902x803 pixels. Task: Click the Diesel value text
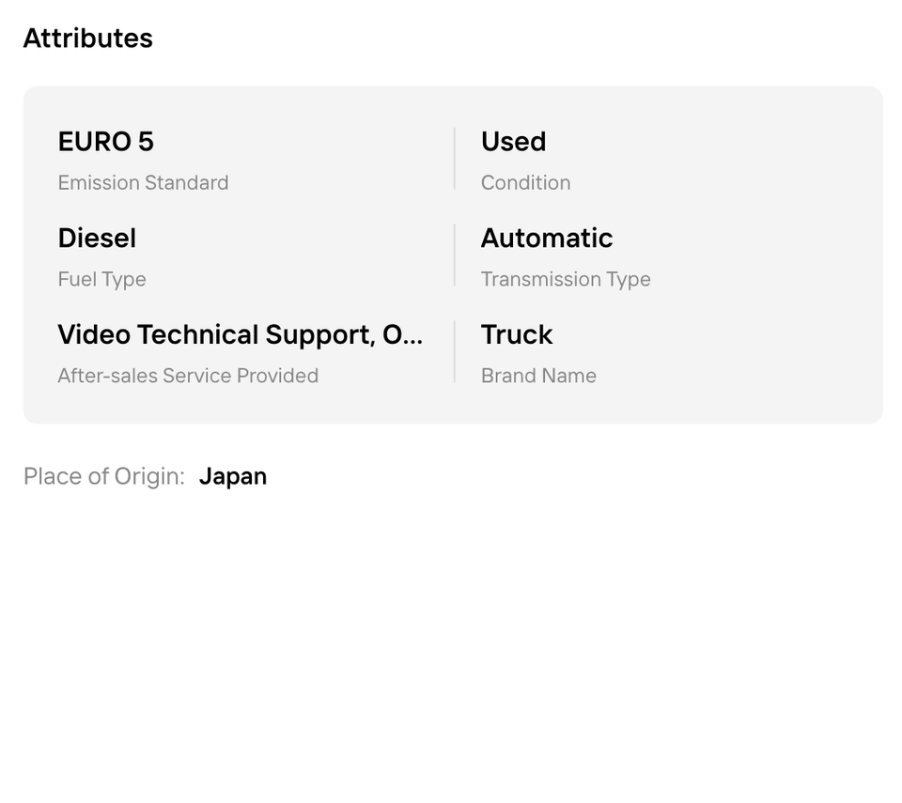click(x=97, y=239)
